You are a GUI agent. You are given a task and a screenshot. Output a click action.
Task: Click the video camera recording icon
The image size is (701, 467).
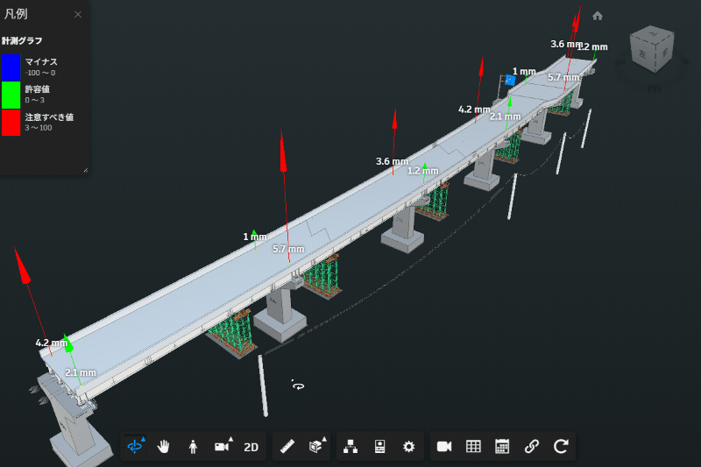[x=444, y=446]
